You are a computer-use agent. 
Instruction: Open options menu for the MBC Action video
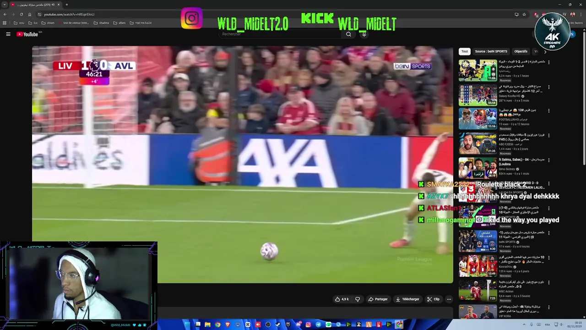[x=549, y=282]
